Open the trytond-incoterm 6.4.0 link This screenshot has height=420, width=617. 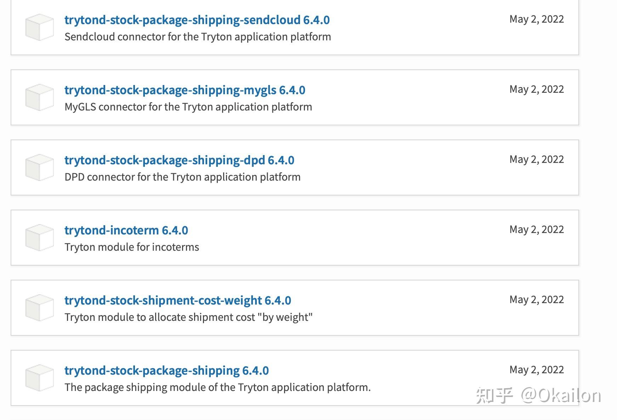click(126, 230)
